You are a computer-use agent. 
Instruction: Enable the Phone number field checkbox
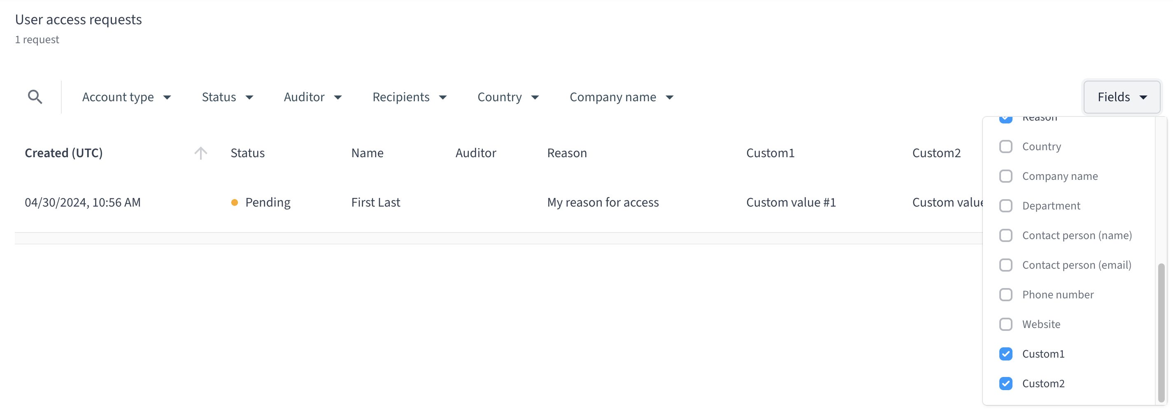[1006, 295]
